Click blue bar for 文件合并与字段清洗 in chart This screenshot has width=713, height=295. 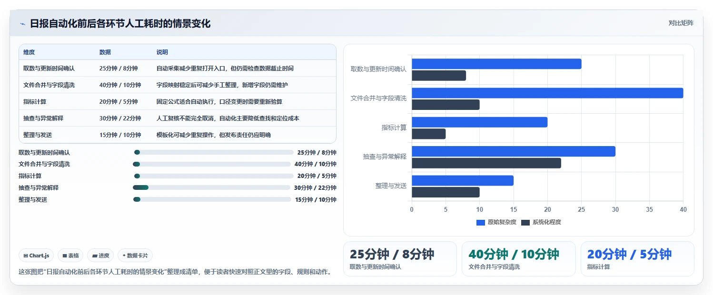click(x=547, y=93)
